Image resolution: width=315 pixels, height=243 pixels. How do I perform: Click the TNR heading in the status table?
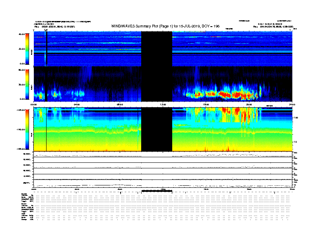coord(23,214)
